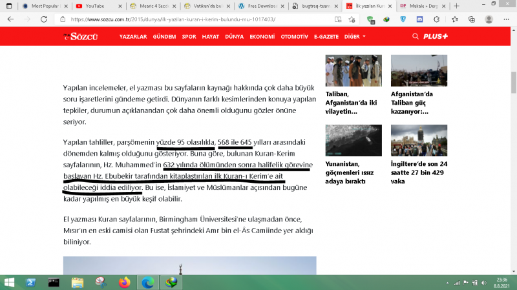Click the Afganistan crowd news thumbnail
This screenshot has width=517, height=290.
click(419, 70)
